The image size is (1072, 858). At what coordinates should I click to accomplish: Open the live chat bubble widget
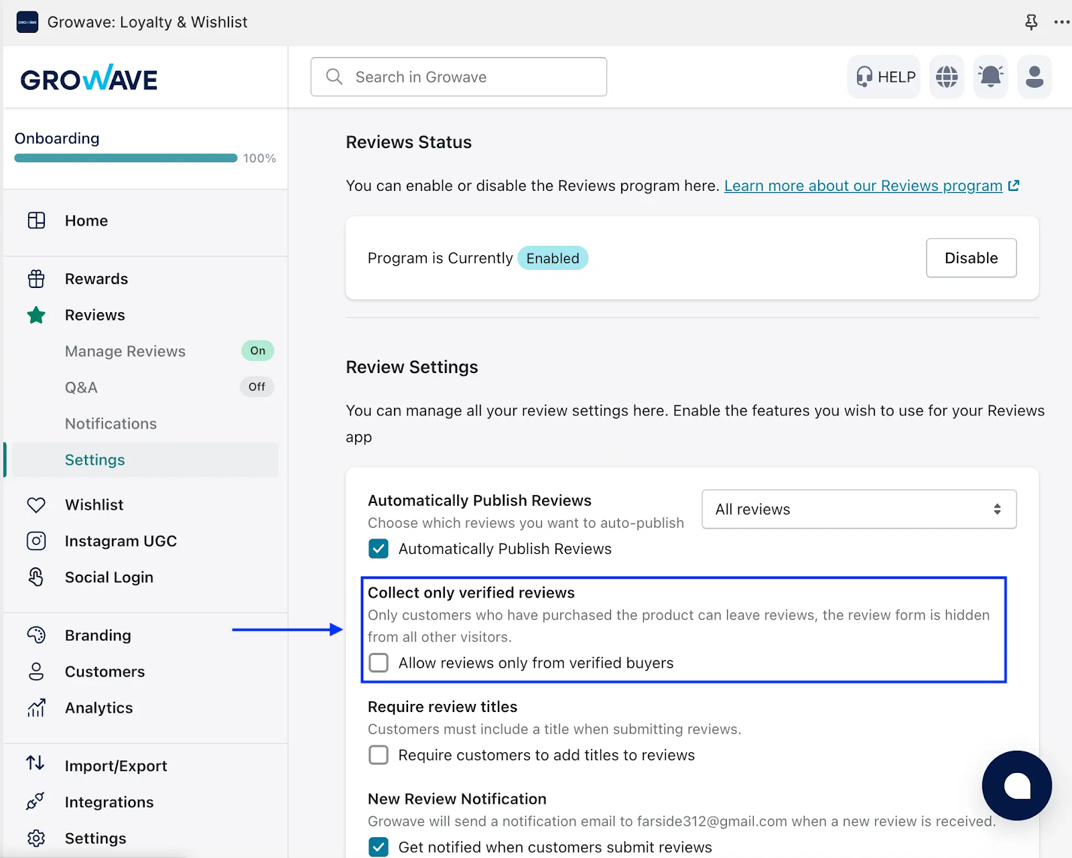point(1017,786)
